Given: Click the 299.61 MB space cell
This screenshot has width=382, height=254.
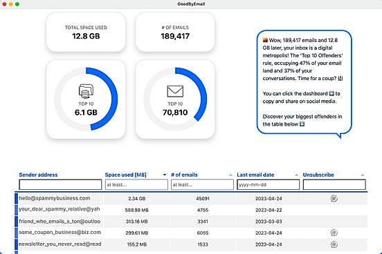Looking at the screenshot, I should click(136, 233).
